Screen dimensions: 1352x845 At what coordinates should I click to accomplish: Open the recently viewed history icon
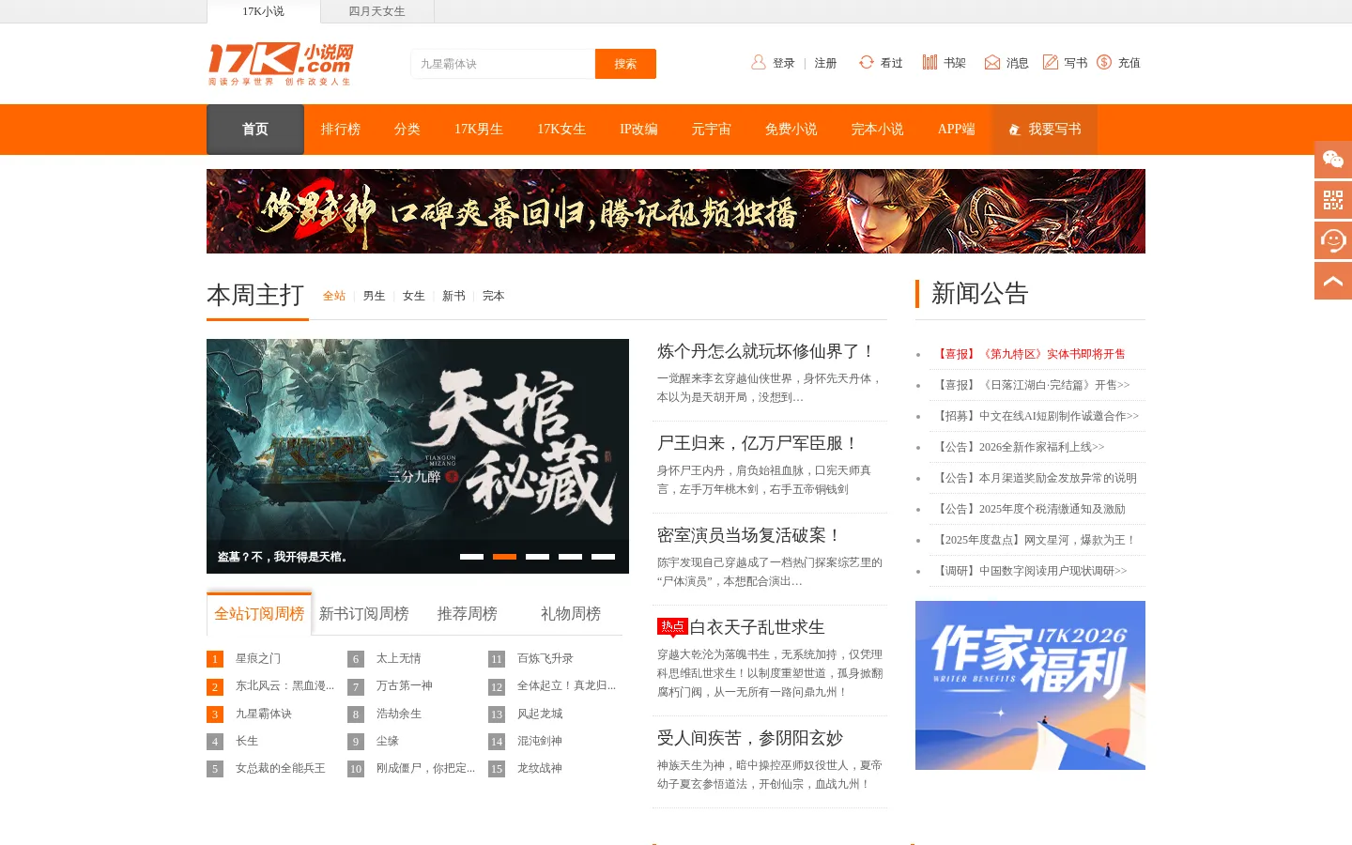867,62
